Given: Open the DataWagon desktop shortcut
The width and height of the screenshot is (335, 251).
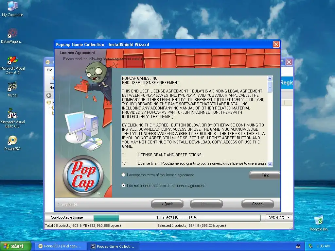Looking at the screenshot, I should (12, 35).
